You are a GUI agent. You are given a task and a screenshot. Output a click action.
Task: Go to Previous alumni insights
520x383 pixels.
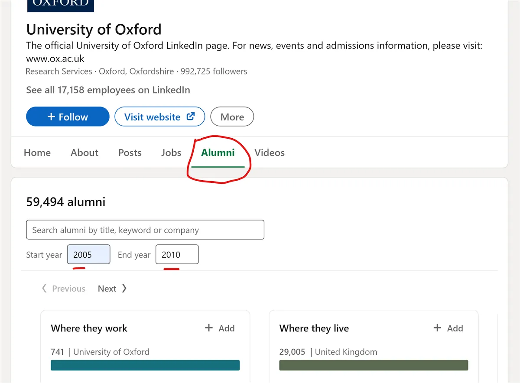[63, 289]
